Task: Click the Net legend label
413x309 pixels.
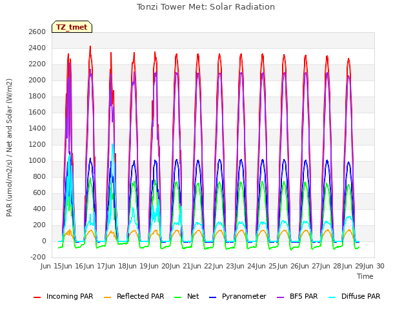Action: tap(193, 296)
